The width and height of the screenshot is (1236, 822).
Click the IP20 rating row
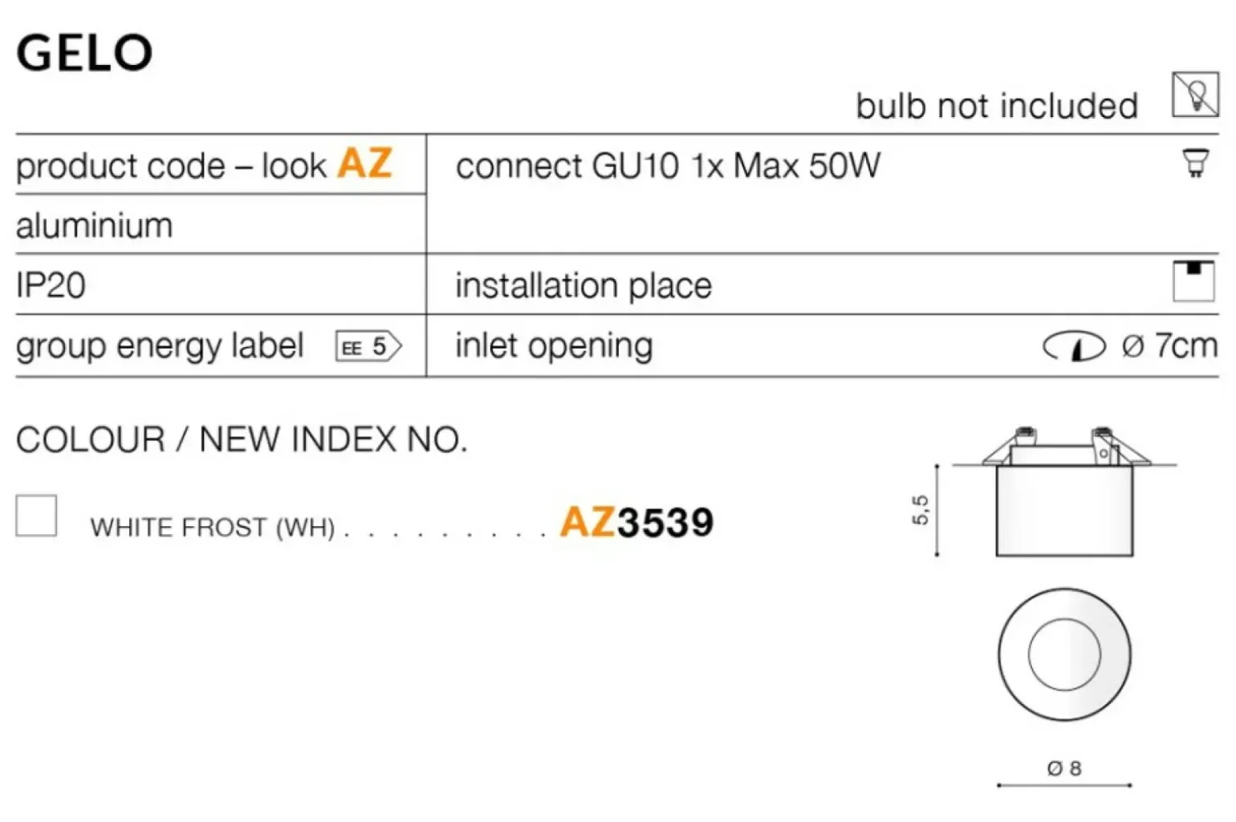(x=51, y=285)
